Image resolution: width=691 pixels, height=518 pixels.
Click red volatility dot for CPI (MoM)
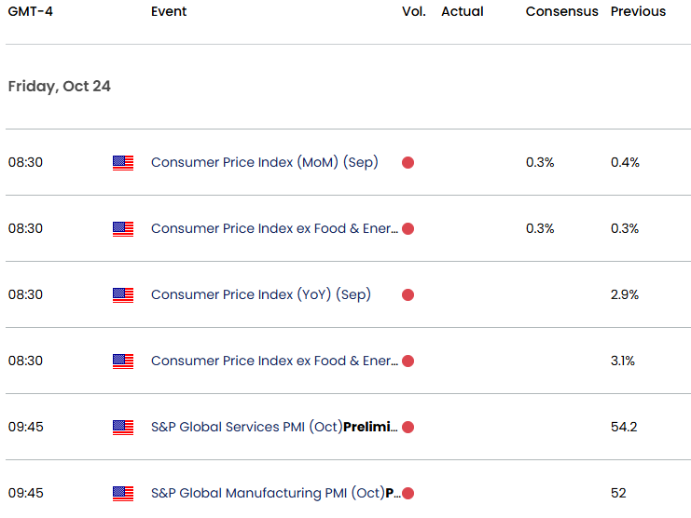pos(408,163)
